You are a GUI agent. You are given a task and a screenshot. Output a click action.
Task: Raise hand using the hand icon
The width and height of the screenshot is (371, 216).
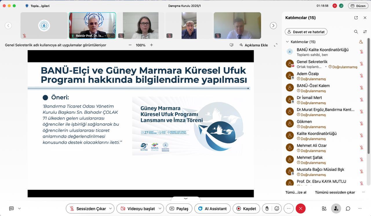coord(267,208)
